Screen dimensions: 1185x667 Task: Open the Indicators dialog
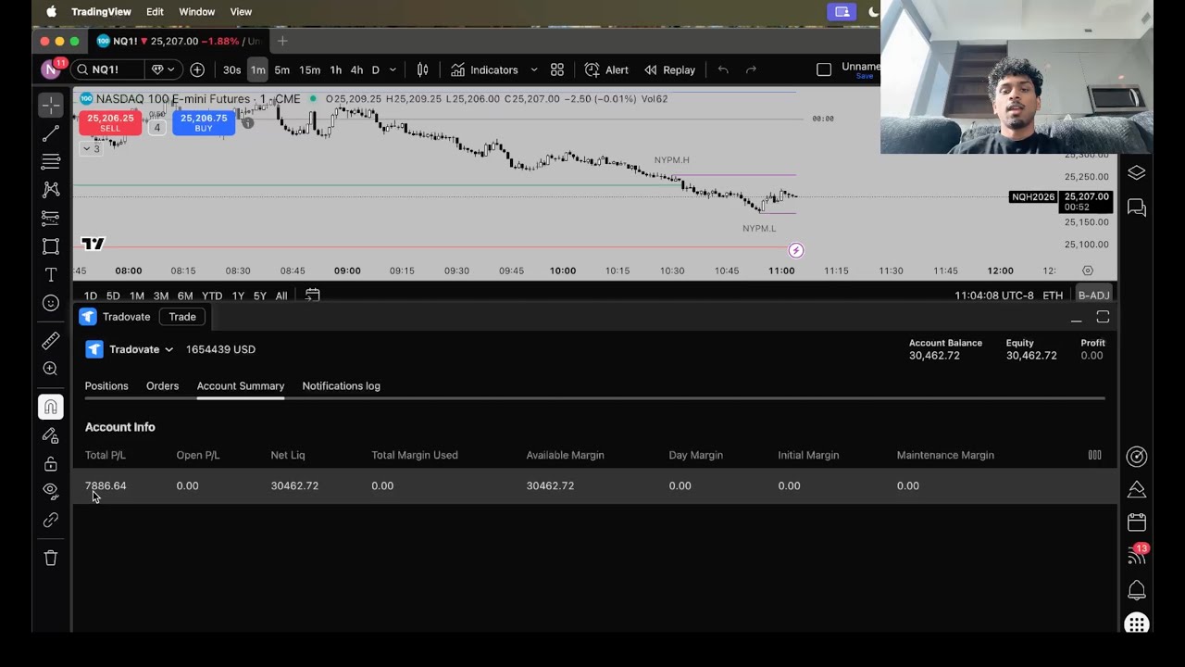coord(484,69)
